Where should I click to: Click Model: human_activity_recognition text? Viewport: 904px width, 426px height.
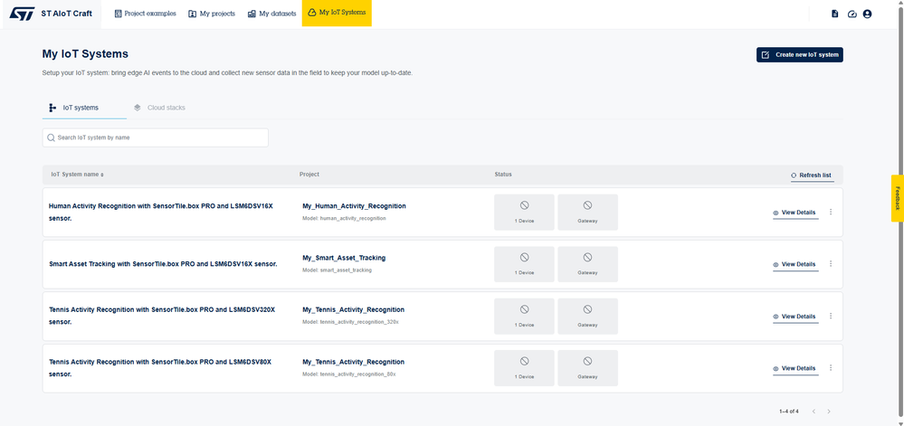click(344, 219)
